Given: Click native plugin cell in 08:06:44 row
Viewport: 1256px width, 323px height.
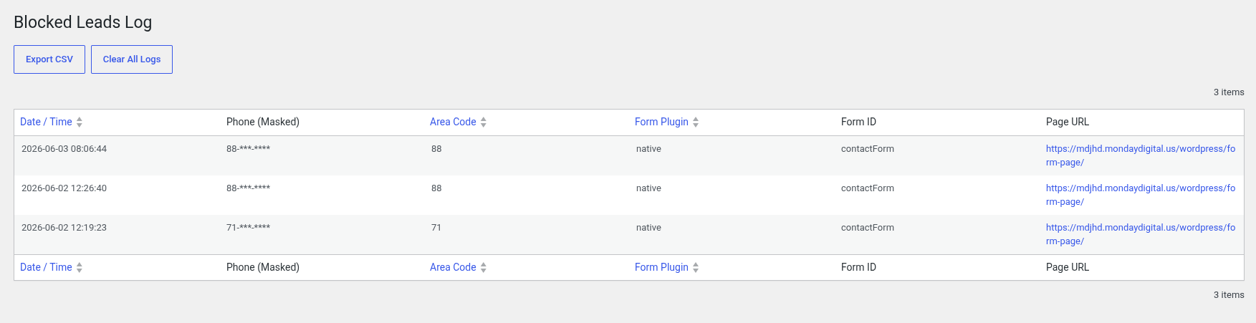Looking at the screenshot, I should pos(648,149).
